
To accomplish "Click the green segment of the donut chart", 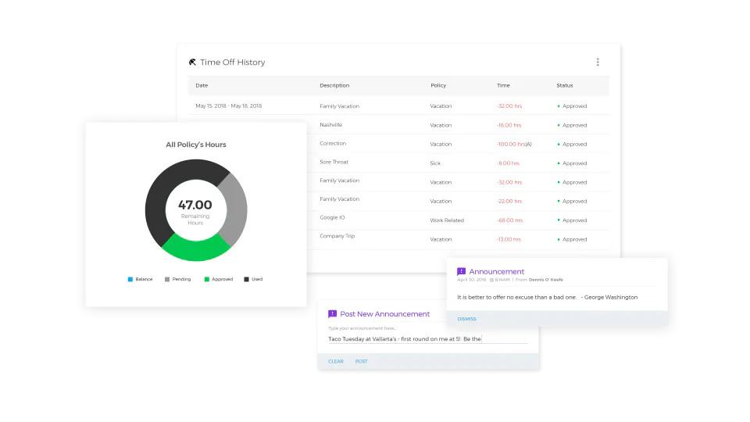I will tap(196, 249).
